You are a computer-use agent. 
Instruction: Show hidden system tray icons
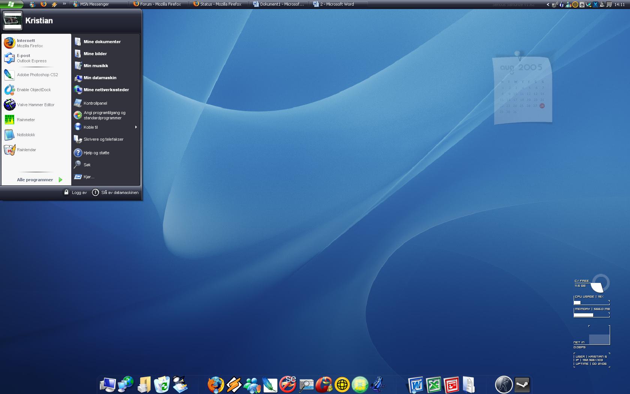click(x=548, y=5)
